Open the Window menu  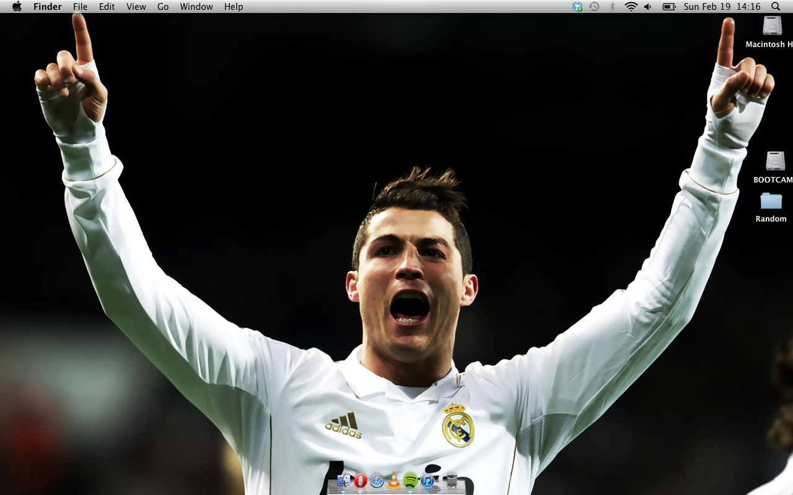click(x=196, y=7)
